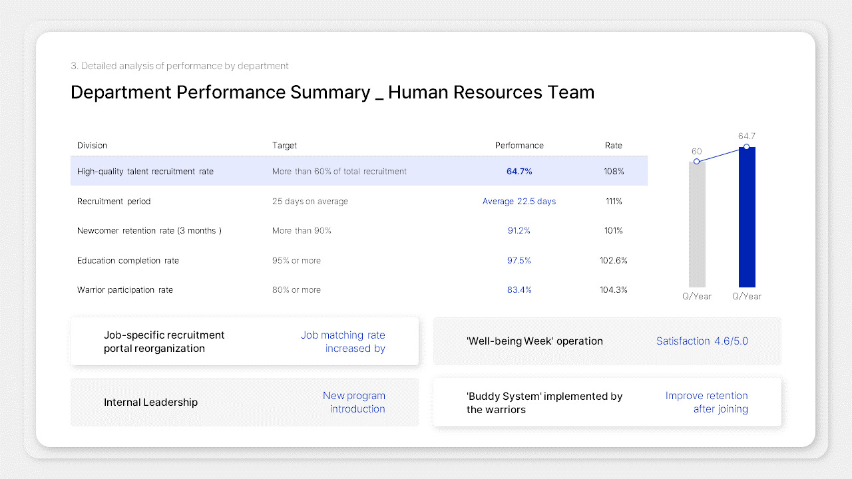852x479 pixels.
Task: Click the Satisfaction 4.6/5.0 text
Action: pyautogui.click(x=702, y=341)
